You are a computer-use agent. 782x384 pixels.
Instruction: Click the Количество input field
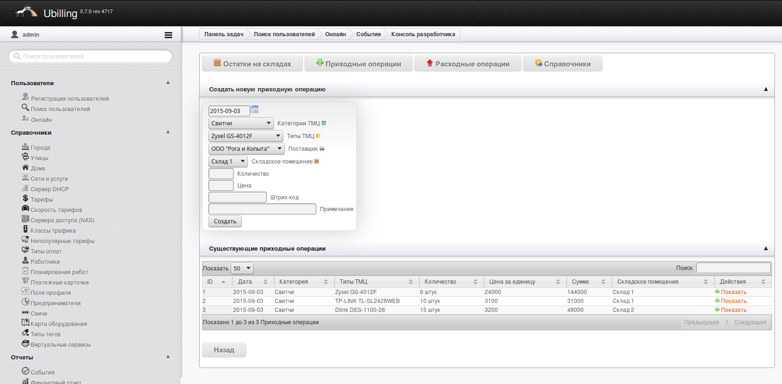[x=221, y=174]
